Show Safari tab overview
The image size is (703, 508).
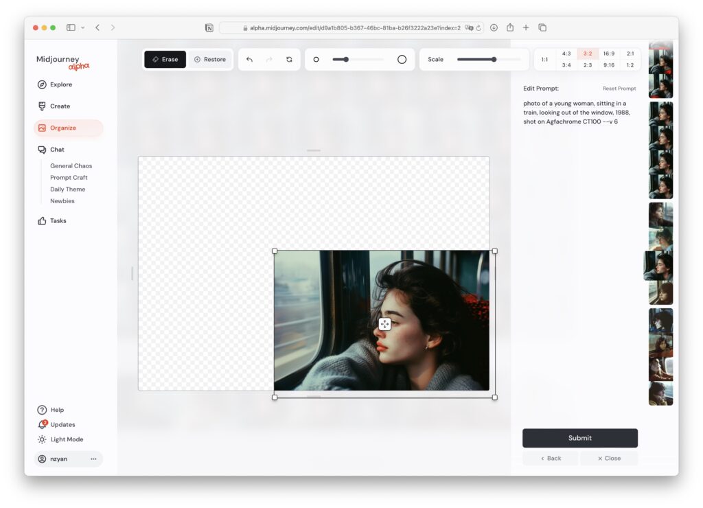(x=542, y=27)
